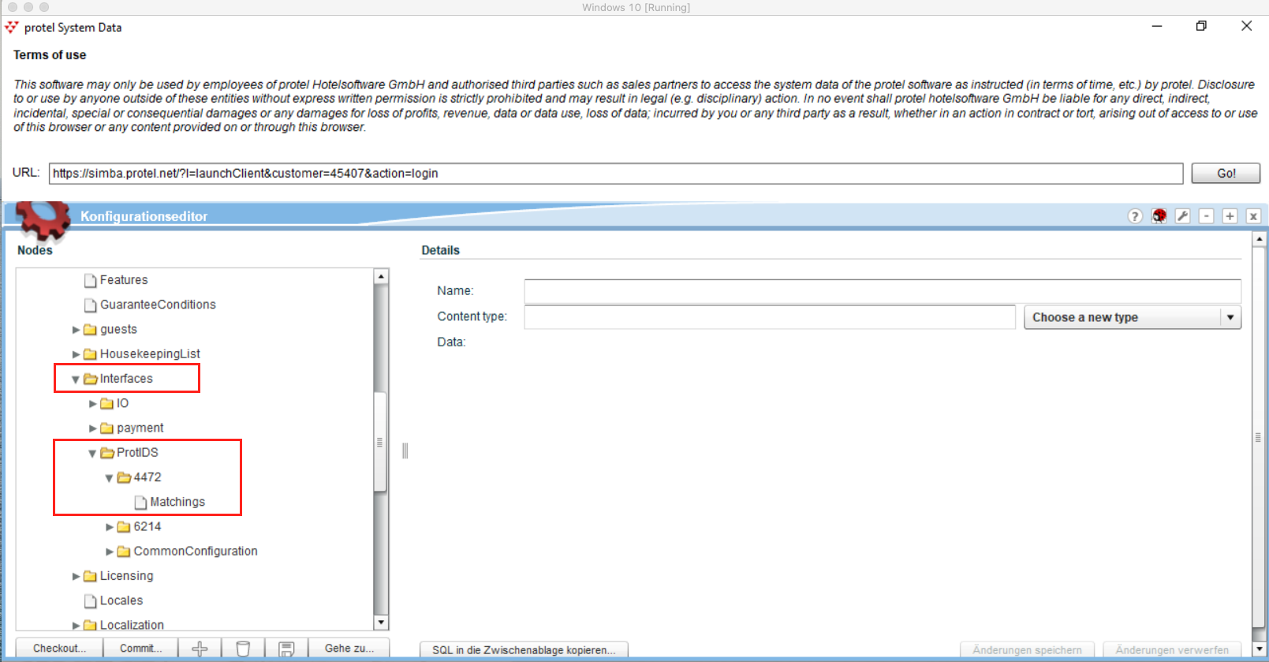Image resolution: width=1269 pixels, height=662 pixels.
Task: Click the 6214 folder icon
Action: [x=124, y=526]
